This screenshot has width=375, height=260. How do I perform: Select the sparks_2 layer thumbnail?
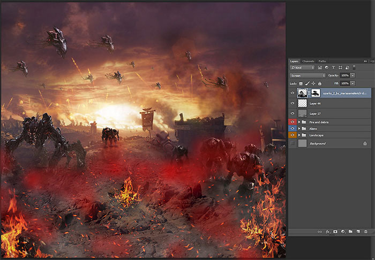pos(302,93)
